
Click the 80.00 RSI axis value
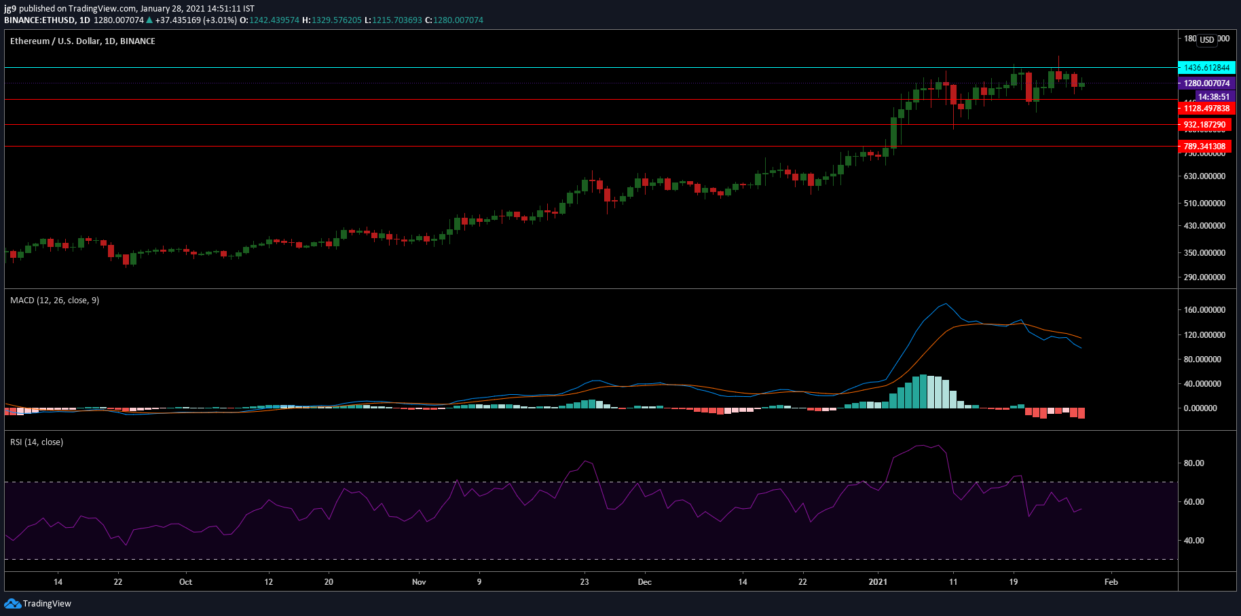[1194, 463]
